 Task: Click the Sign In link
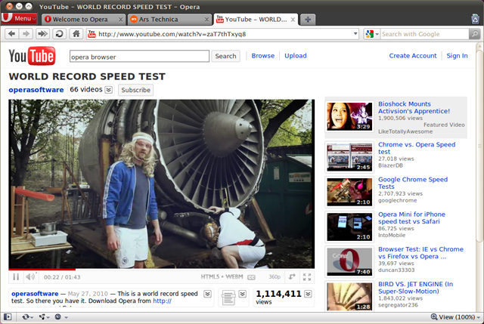coord(457,56)
